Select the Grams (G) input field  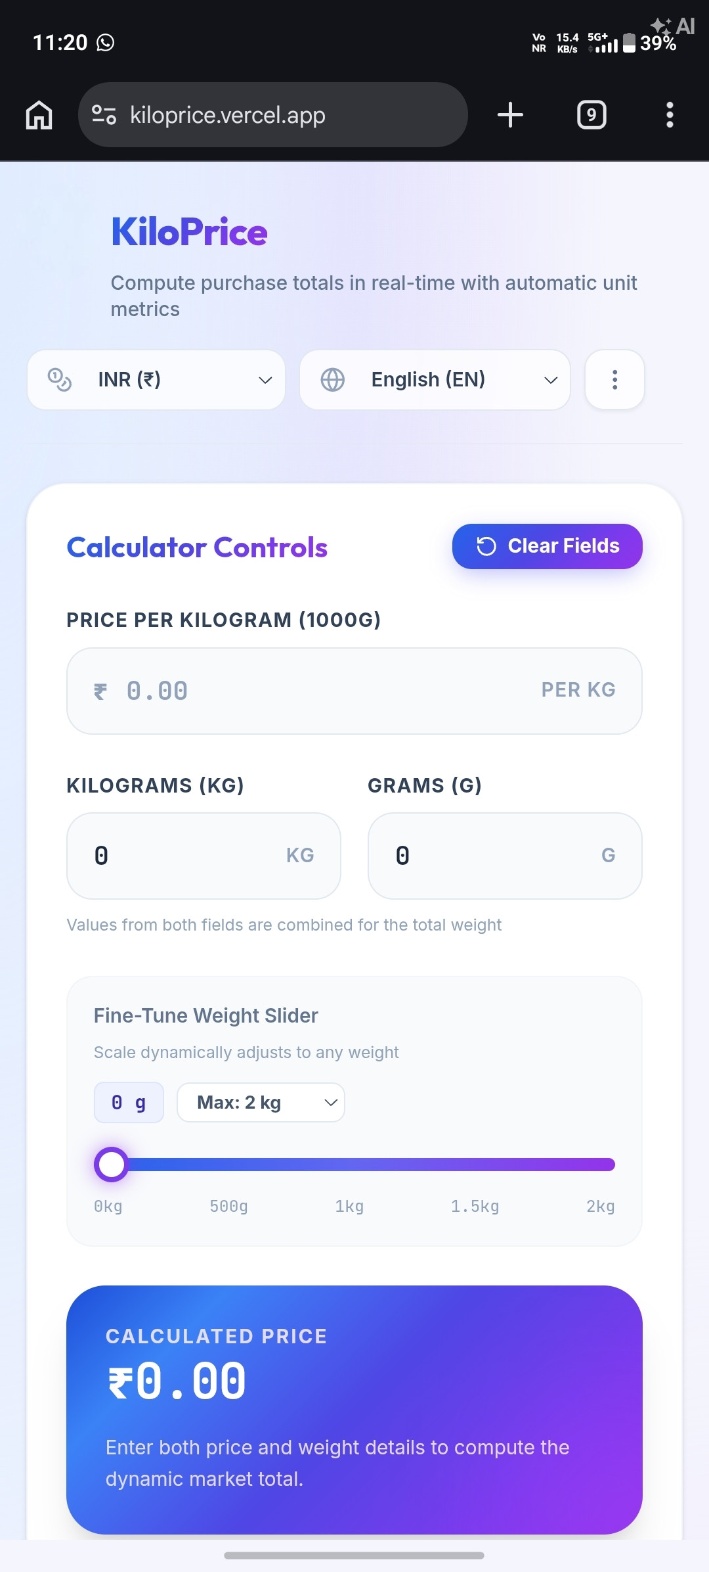click(x=505, y=856)
